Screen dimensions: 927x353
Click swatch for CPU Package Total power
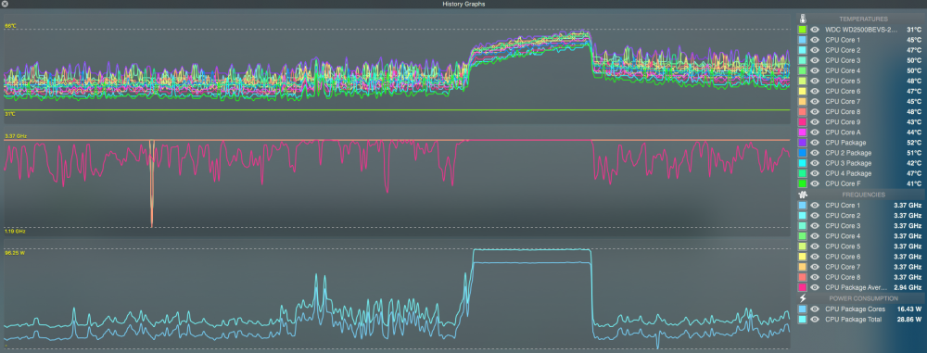pyautogui.click(x=802, y=320)
